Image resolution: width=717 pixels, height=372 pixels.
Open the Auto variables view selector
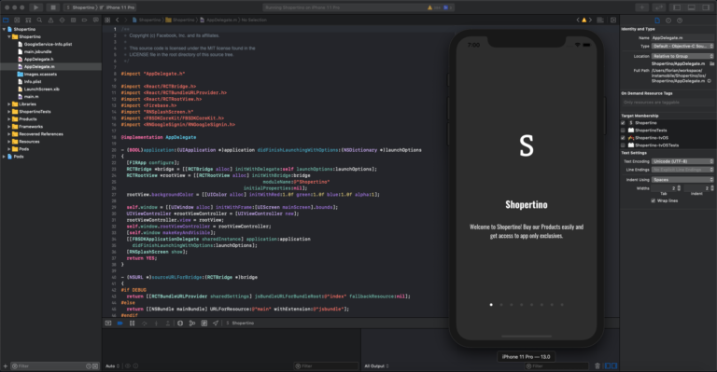coord(112,366)
